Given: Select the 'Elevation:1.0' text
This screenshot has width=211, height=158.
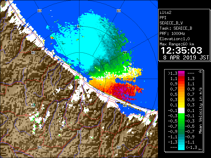Looking at the screenshot, I should coord(175,39).
